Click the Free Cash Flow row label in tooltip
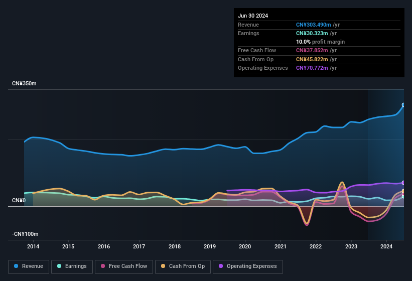This screenshot has height=281, width=412. coord(257,50)
